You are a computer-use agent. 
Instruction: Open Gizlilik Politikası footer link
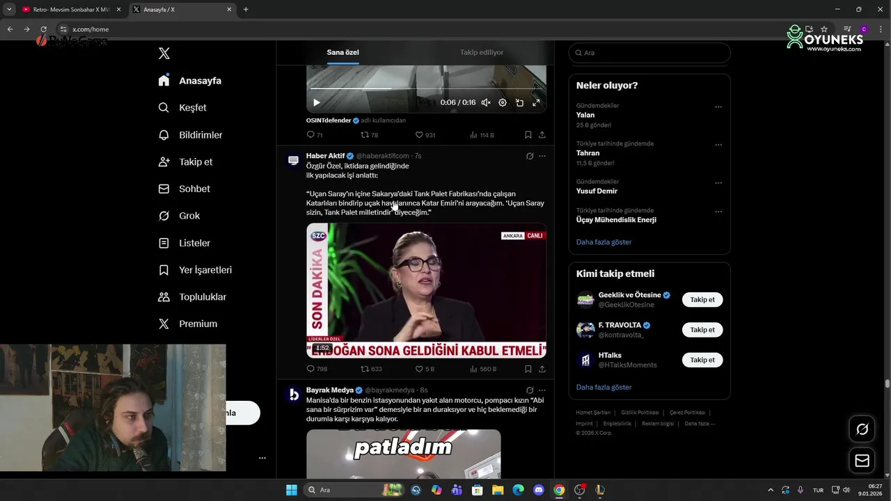[x=640, y=413]
